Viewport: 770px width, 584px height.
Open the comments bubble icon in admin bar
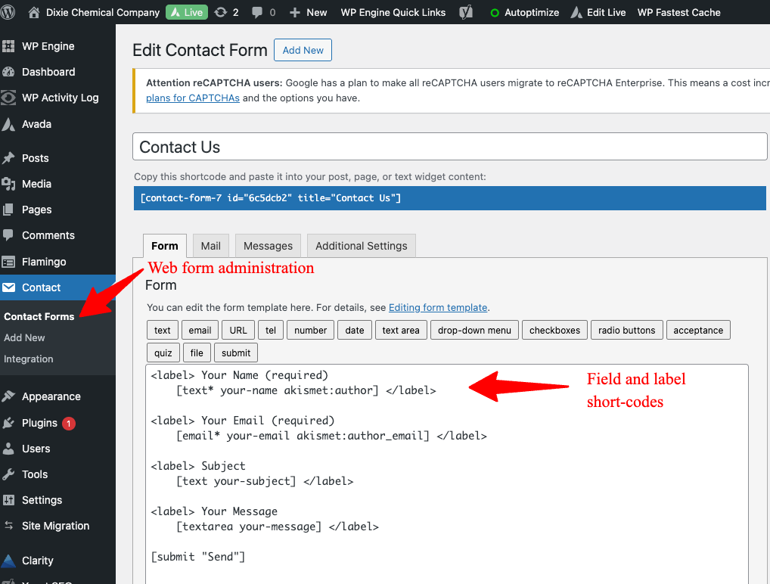pos(256,12)
